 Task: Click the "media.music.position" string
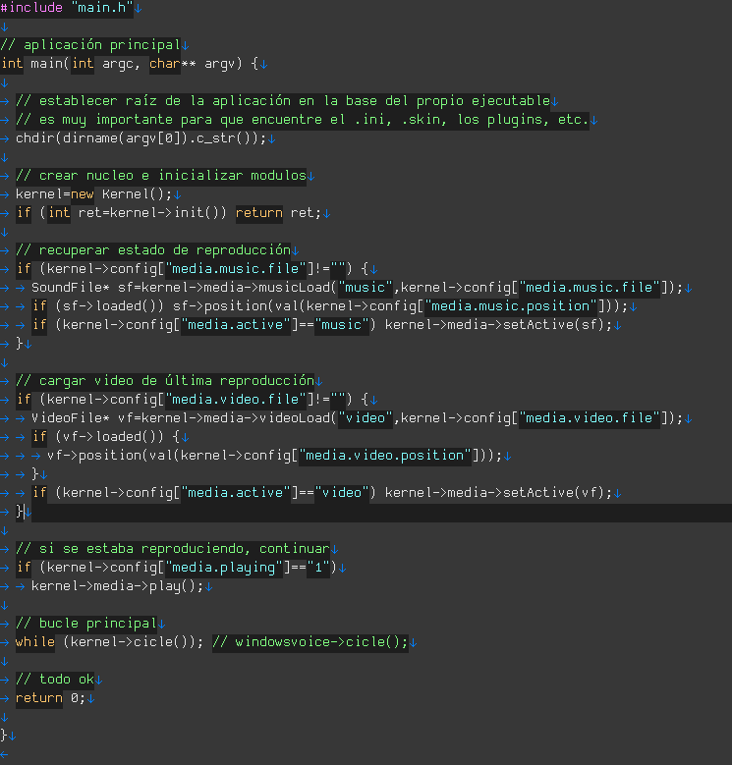pyautogui.click(x=510, y=306)
